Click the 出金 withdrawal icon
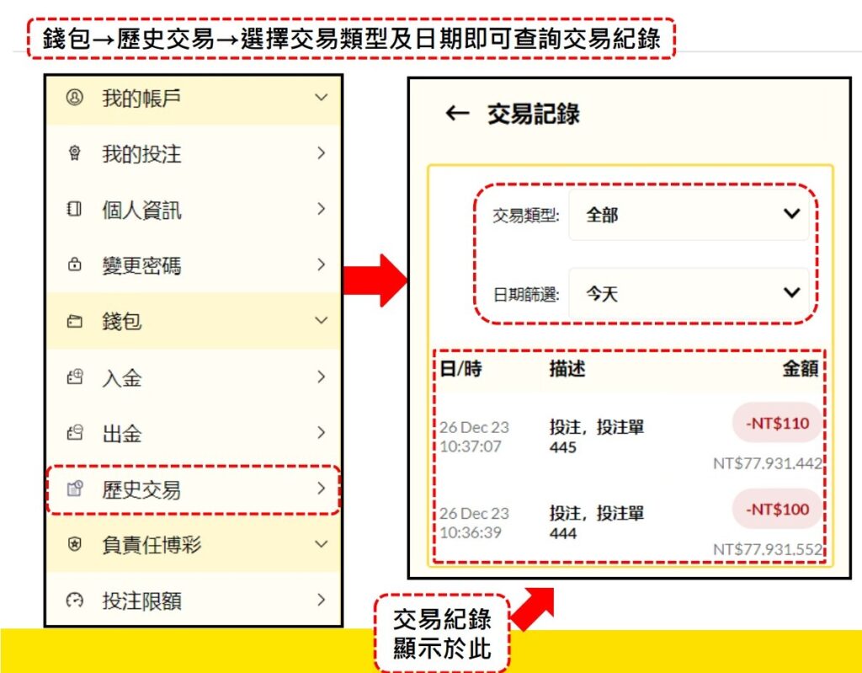Viewport: 862px width, 673px height. (x=75, y=433)
